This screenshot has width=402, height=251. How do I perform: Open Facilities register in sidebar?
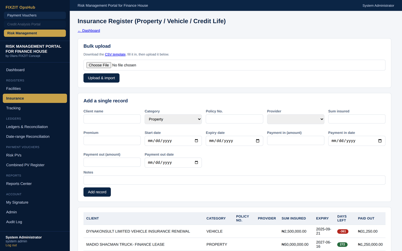35,89
